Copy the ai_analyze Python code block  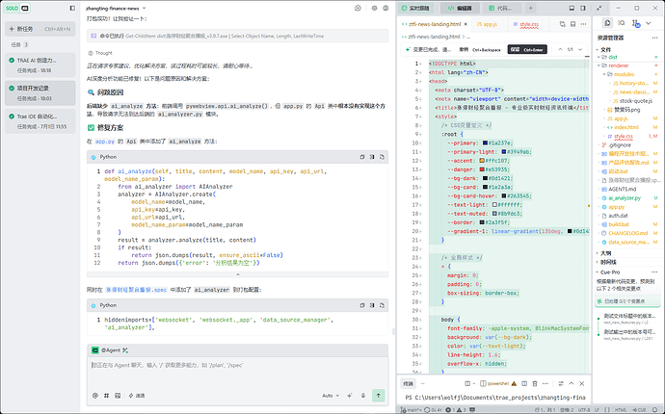point(362,157)
